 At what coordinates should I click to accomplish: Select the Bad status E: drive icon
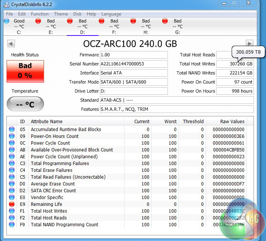(38, 21)
